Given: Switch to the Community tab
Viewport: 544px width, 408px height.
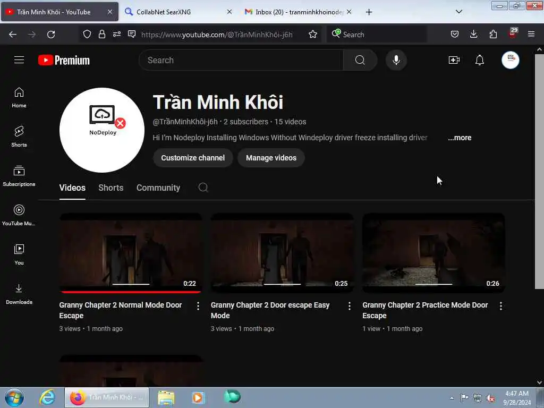Looking at the screenshot, I should (x=158, y=188).
